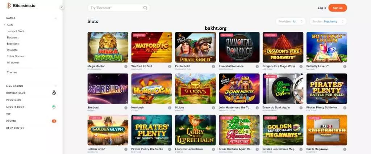The image size is (371, 154).
Task: Click the search magnifier icon
Action: (145, 8)
